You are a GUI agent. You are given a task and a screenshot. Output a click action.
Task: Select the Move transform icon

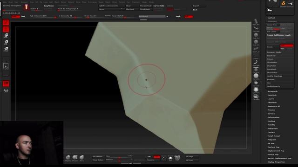6,36
